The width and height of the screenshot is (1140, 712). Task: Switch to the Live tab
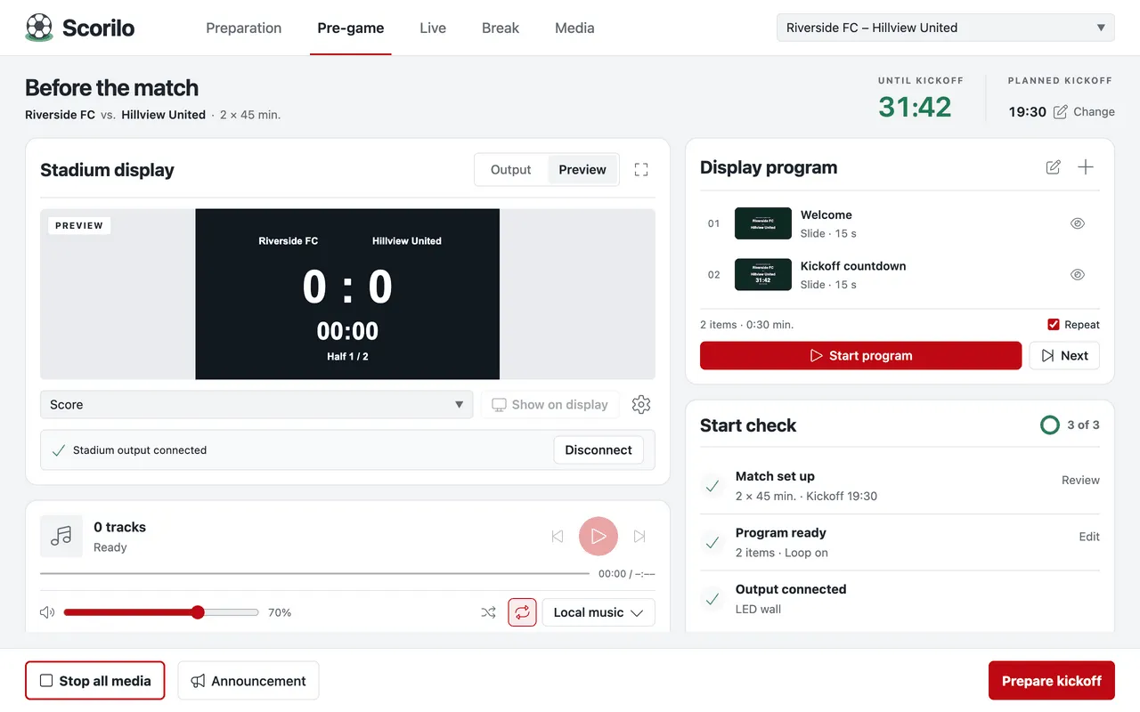point(433,28)
